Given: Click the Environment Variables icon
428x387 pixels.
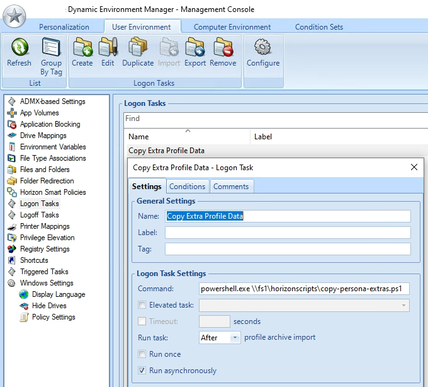Looking at the screenshot, I should point(12,147).
